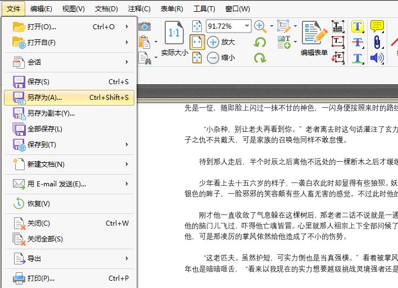Expand the 新建文档(N) submenu arrow

127,164
